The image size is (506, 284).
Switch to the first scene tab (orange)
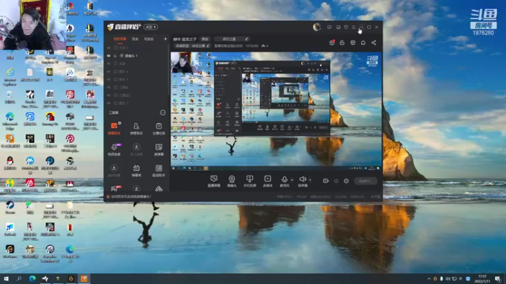(120, 39)
